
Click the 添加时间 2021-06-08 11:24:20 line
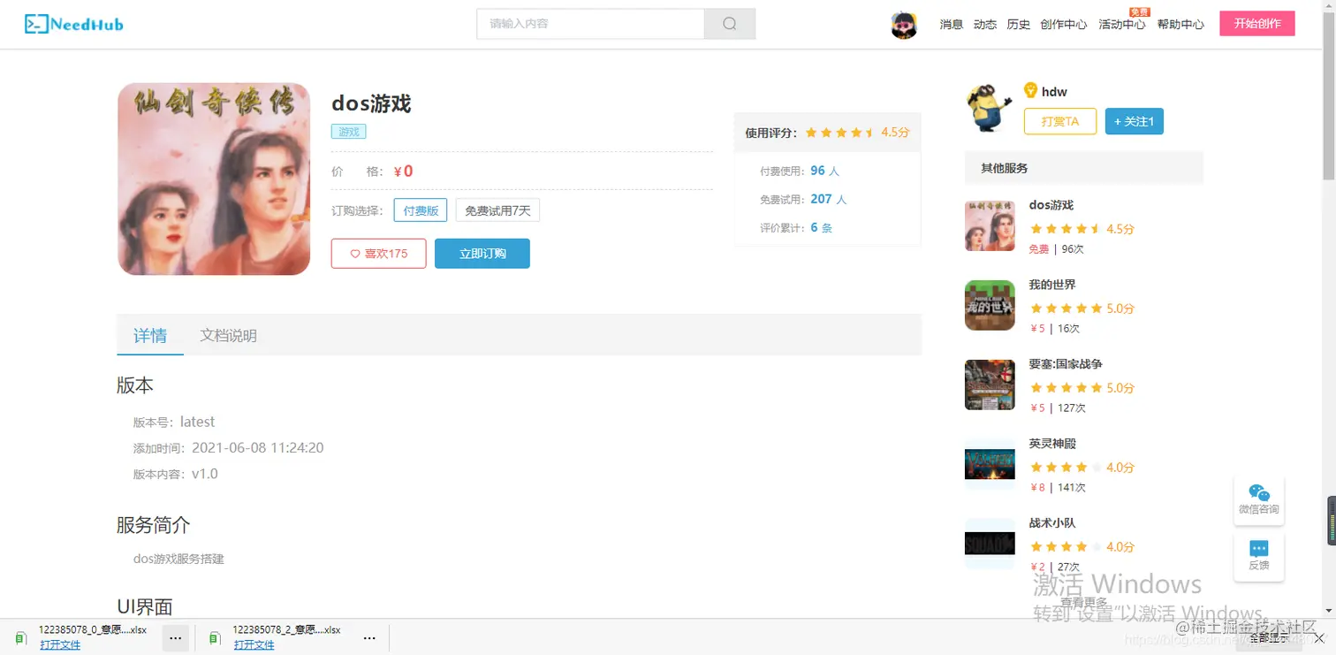[x=228, y=448]
